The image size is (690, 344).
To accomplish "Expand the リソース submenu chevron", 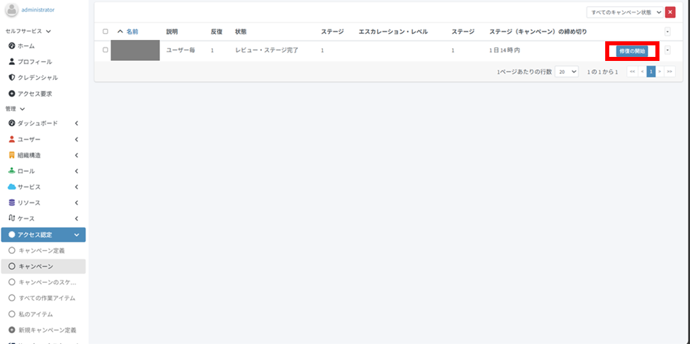I will 77,203.
